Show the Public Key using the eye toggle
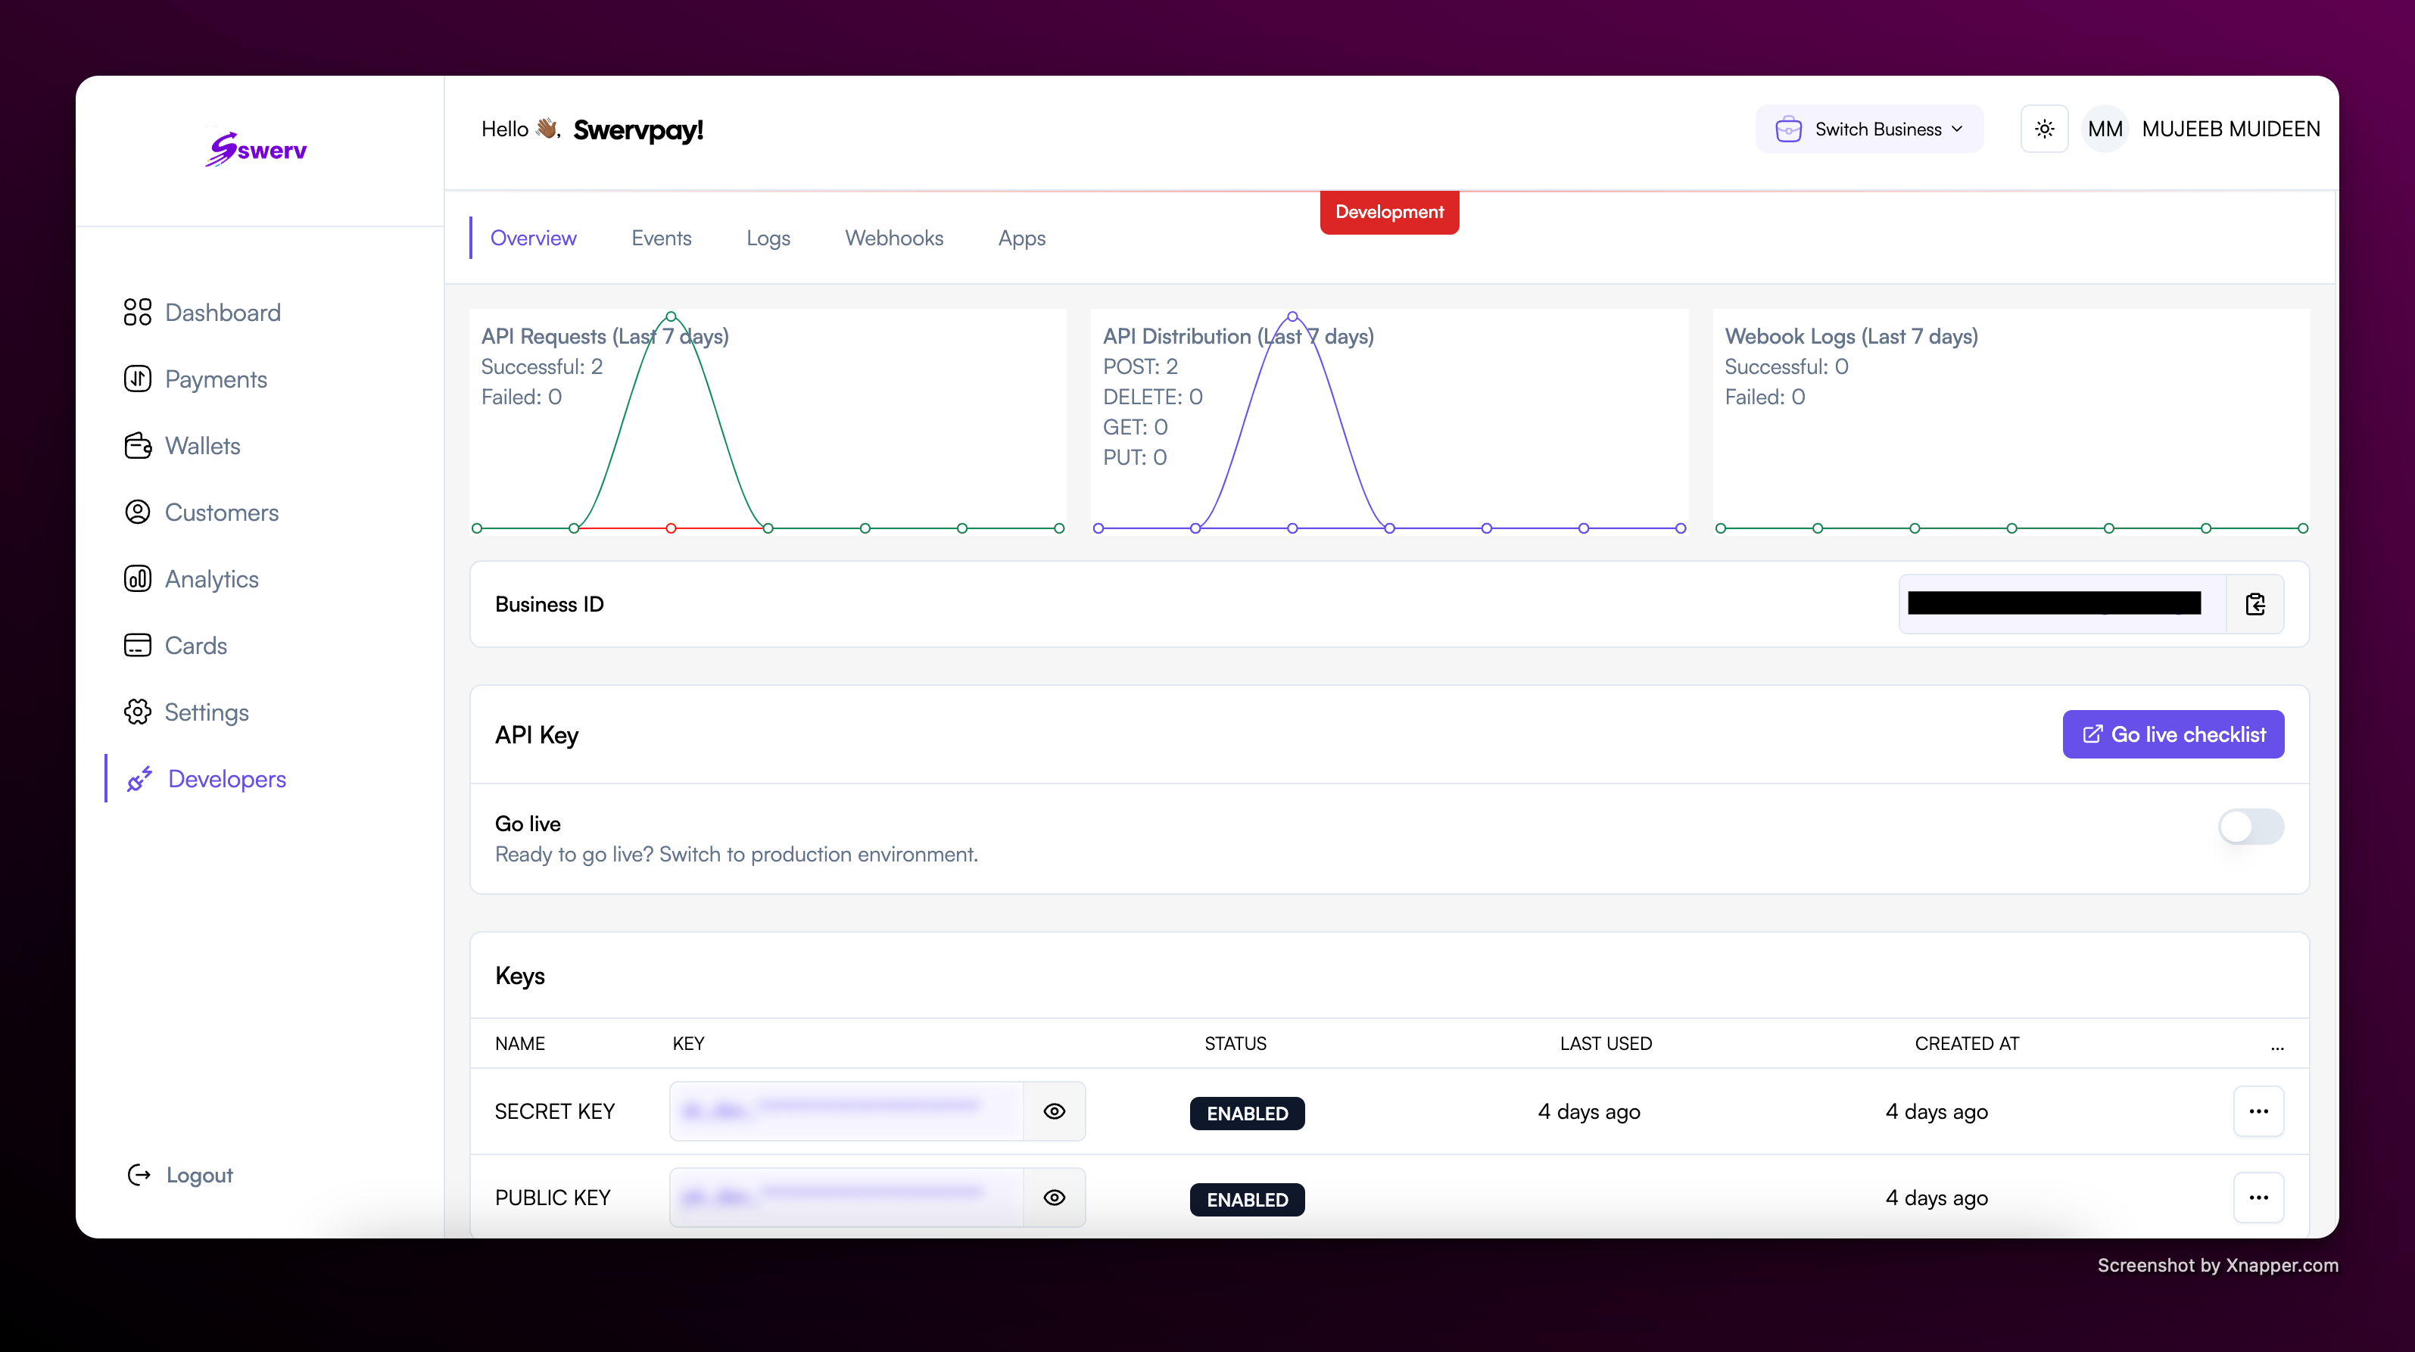The width and height of the screenshot is (2415, 1352). pos(1054,1198)
